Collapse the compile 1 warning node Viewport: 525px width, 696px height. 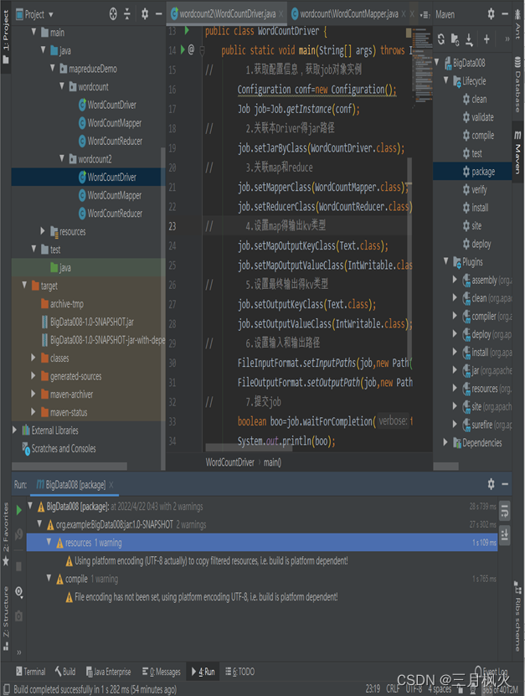click(x=49, y=578)
